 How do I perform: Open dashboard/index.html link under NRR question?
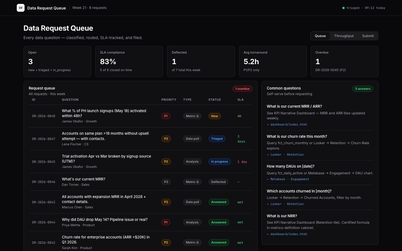pos(287,234)
